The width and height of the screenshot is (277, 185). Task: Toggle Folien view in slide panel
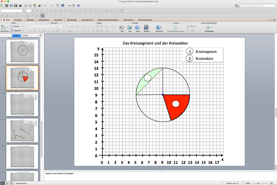(17, 35)
